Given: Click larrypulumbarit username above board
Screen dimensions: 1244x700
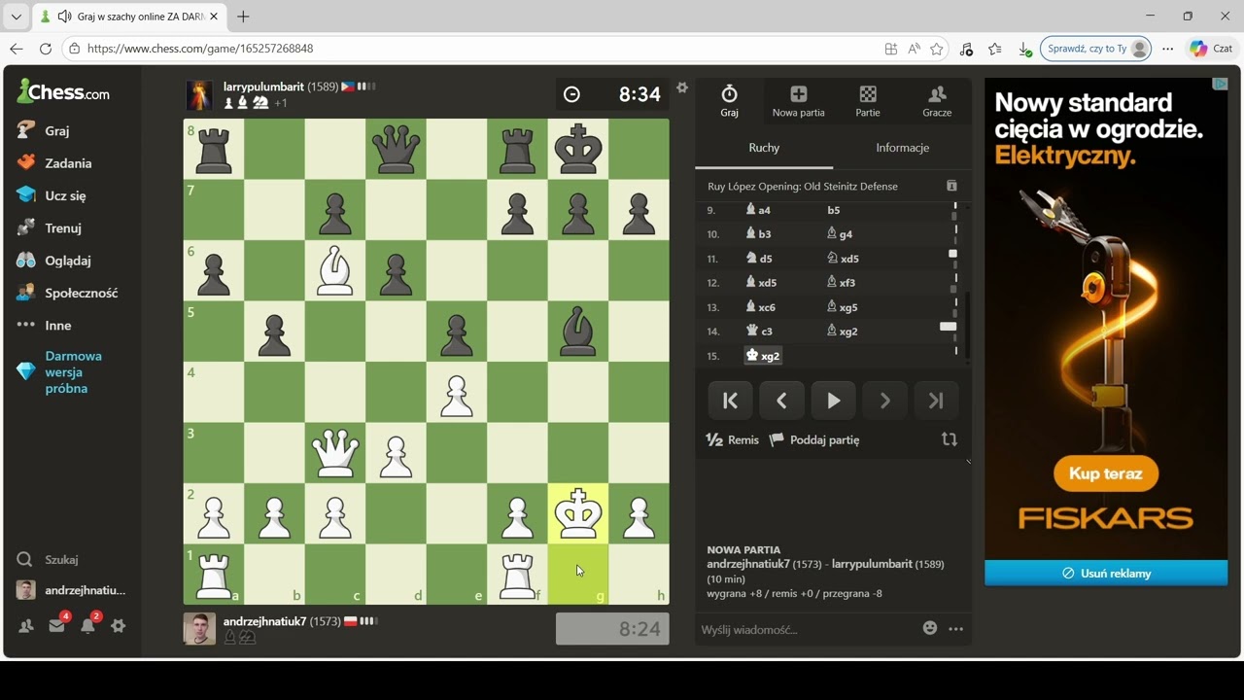Looking at the screenshot, I should (263, 87).
